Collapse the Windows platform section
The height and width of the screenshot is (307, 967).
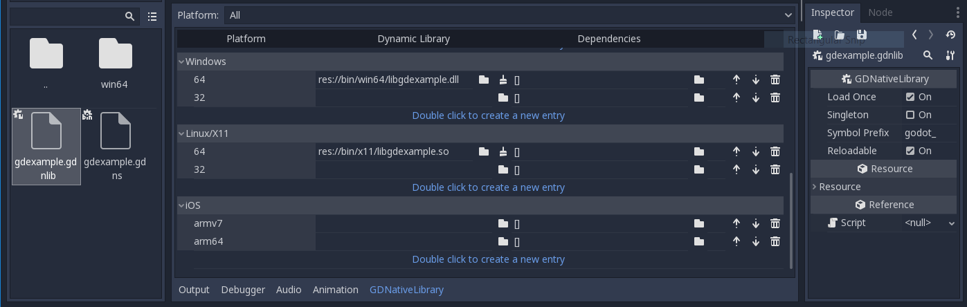pyautogui.click(x=182, y=62)
